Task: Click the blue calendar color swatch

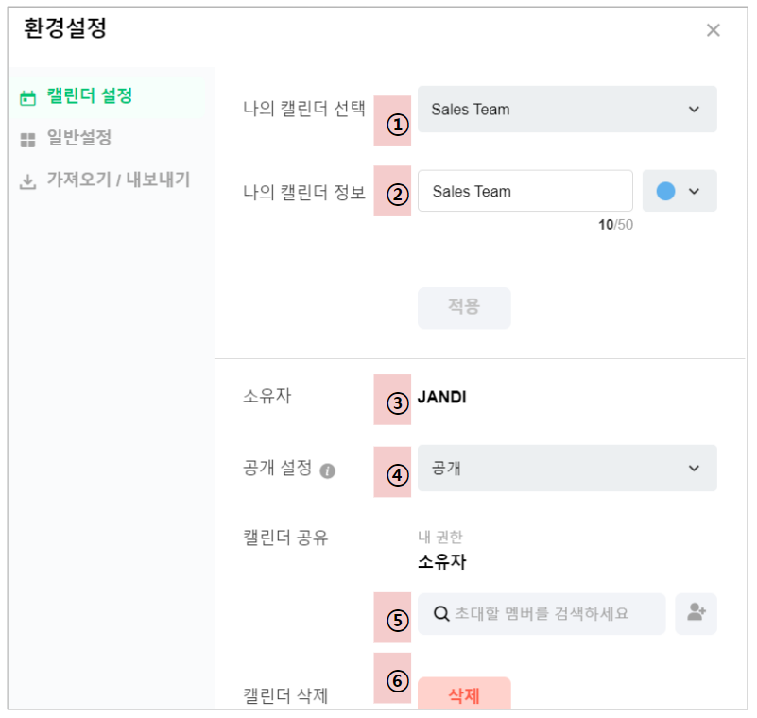Action: [665, 191]
